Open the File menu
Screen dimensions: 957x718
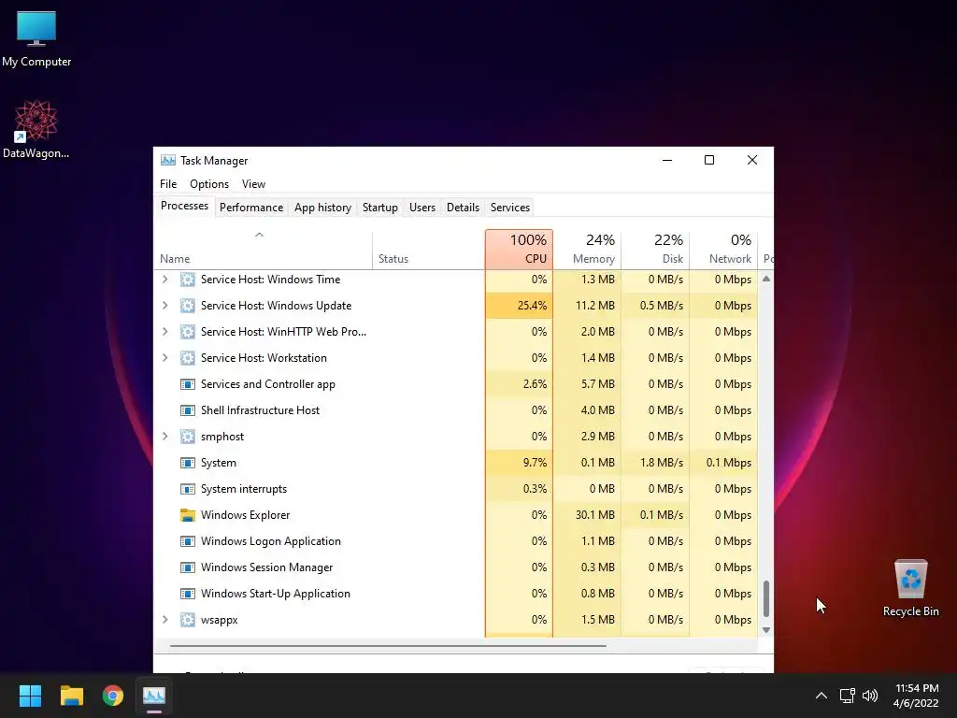(168, 184)
